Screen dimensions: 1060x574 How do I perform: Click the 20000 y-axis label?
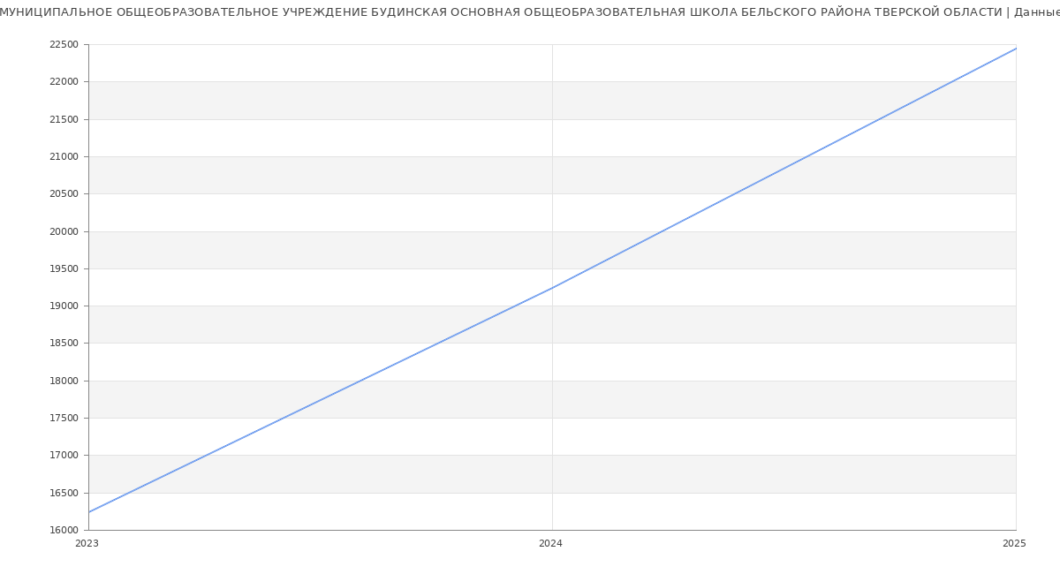[64, 231]
